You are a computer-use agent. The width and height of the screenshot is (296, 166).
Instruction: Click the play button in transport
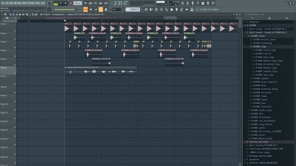(61, 3)
